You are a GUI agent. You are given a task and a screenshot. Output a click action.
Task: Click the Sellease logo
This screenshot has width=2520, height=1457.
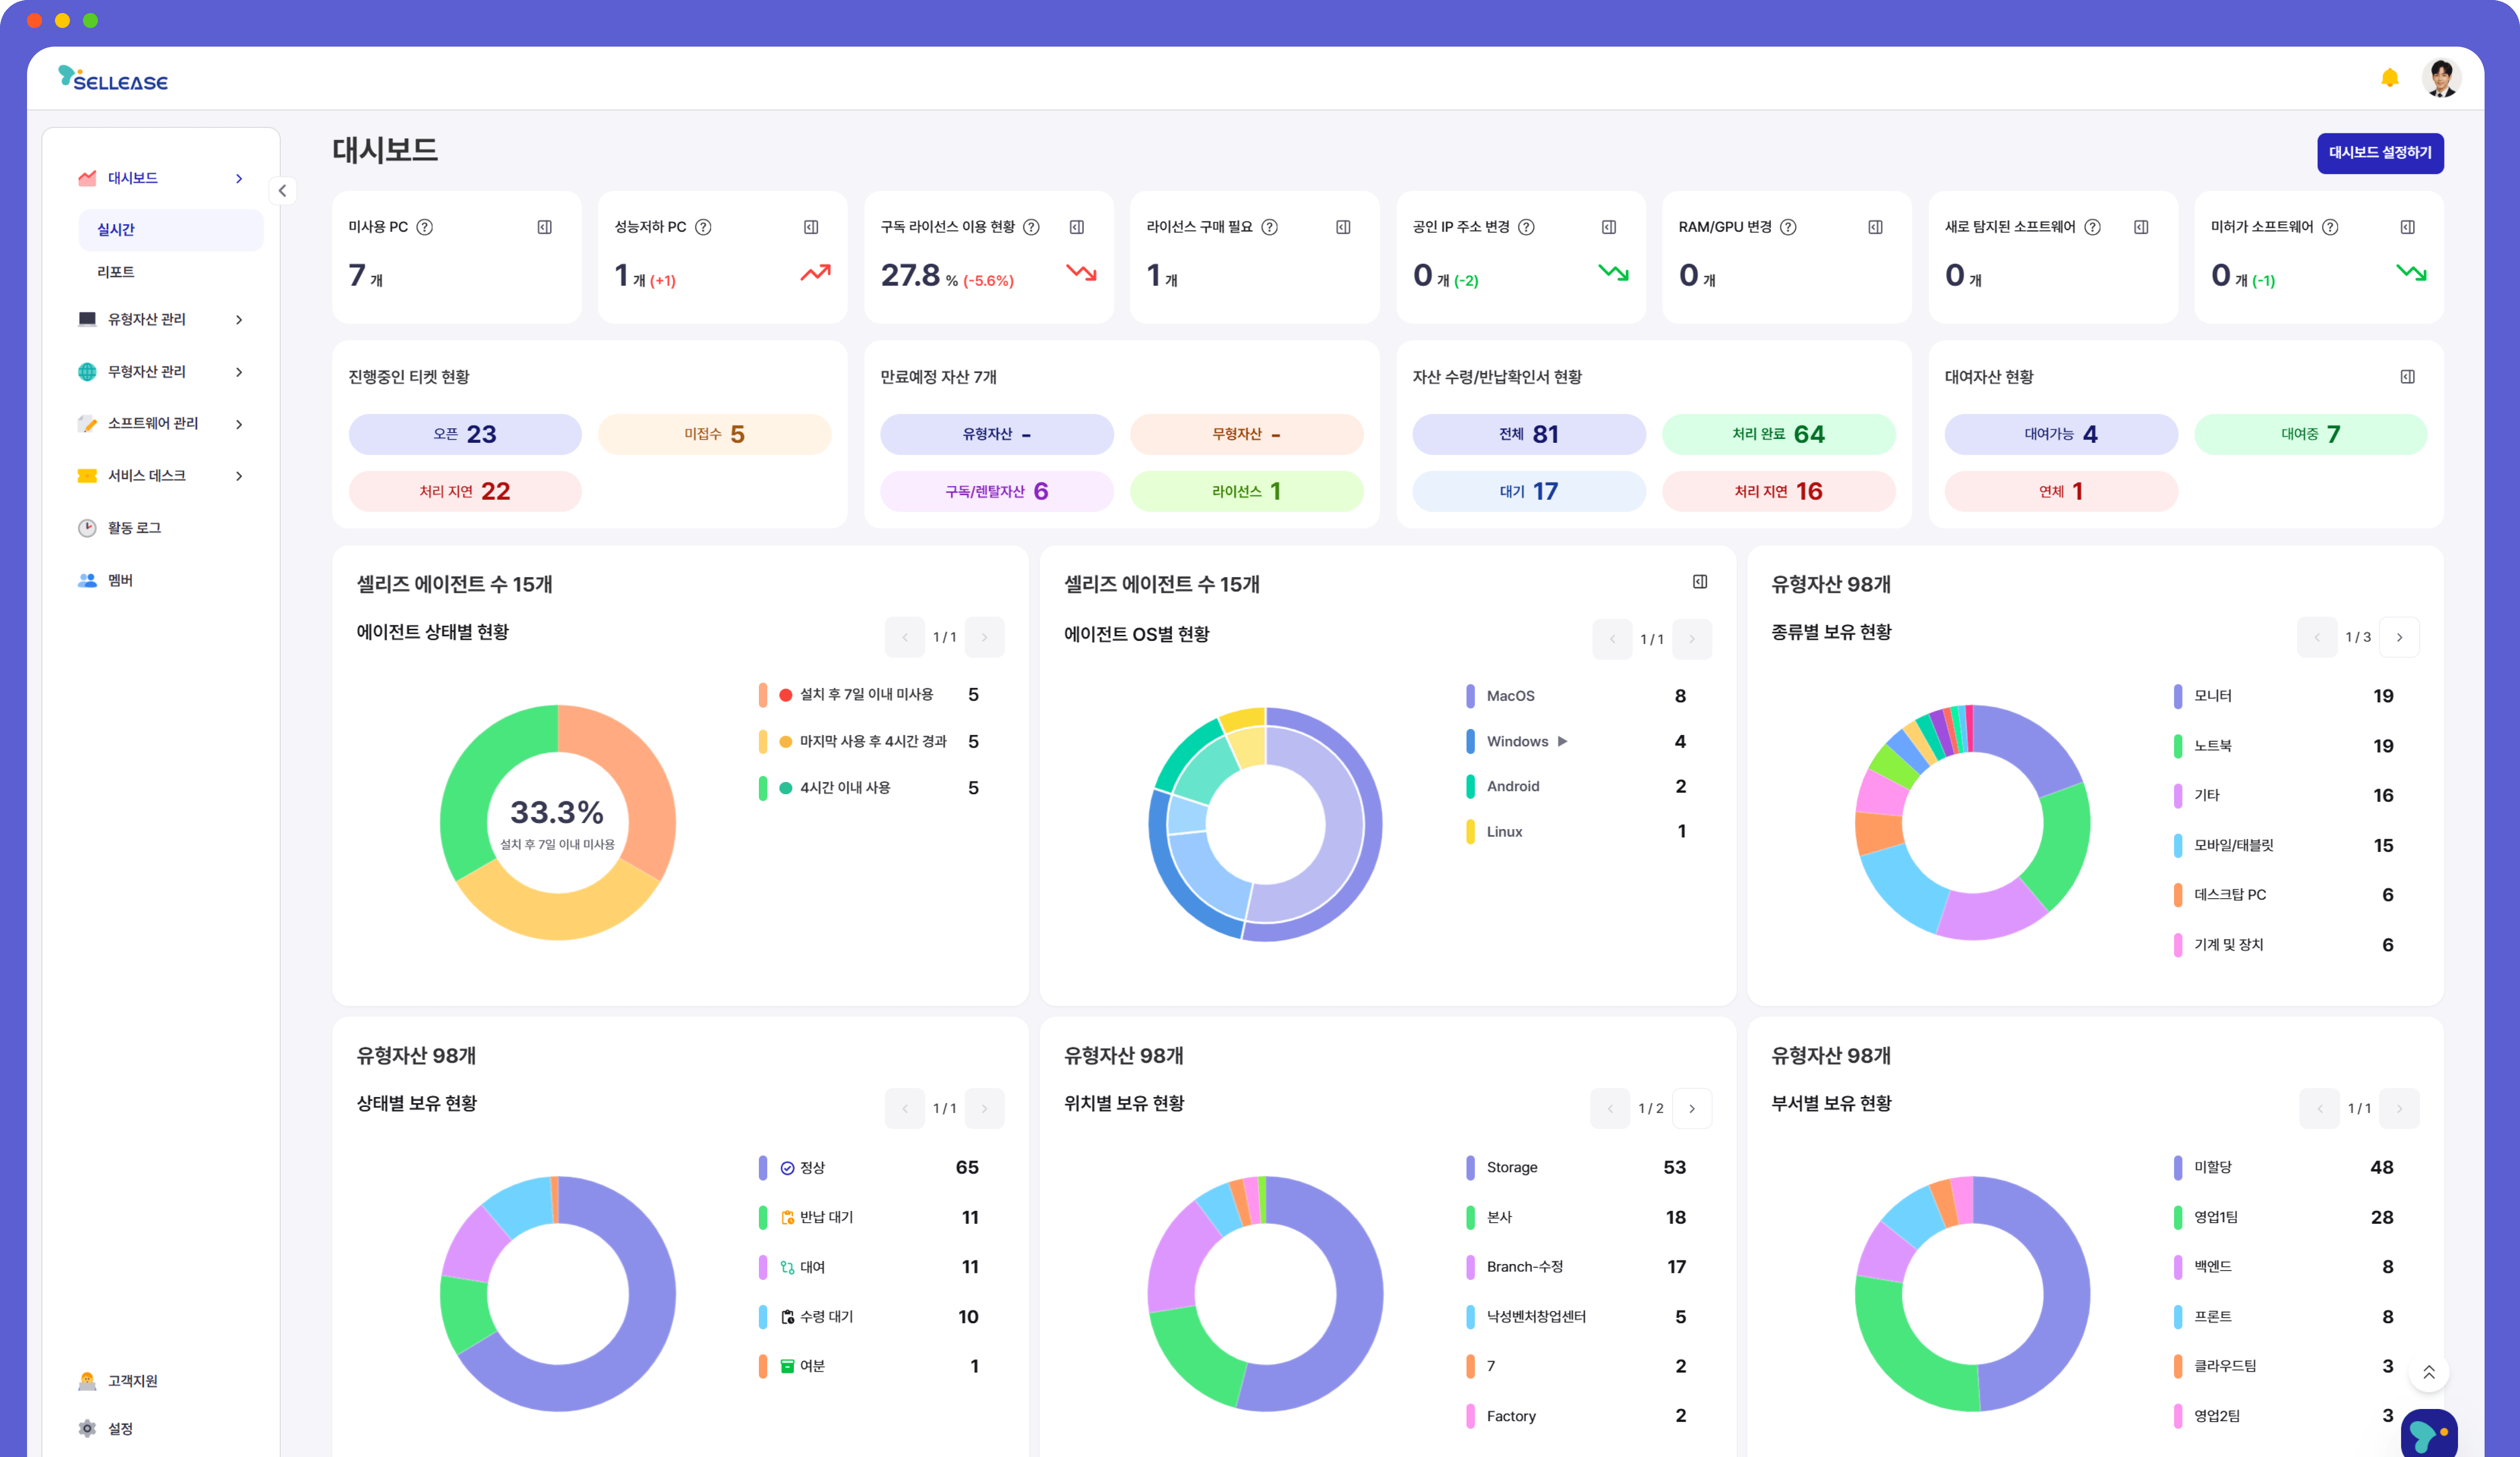[x=113, y=78]
